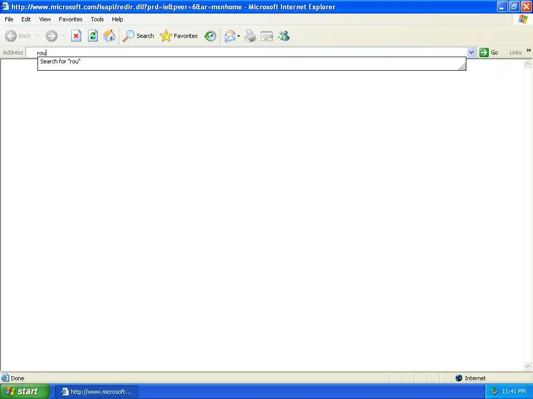The image size is (533, 399).
Task: Open the Favorites menu
Action: [70, 19]
